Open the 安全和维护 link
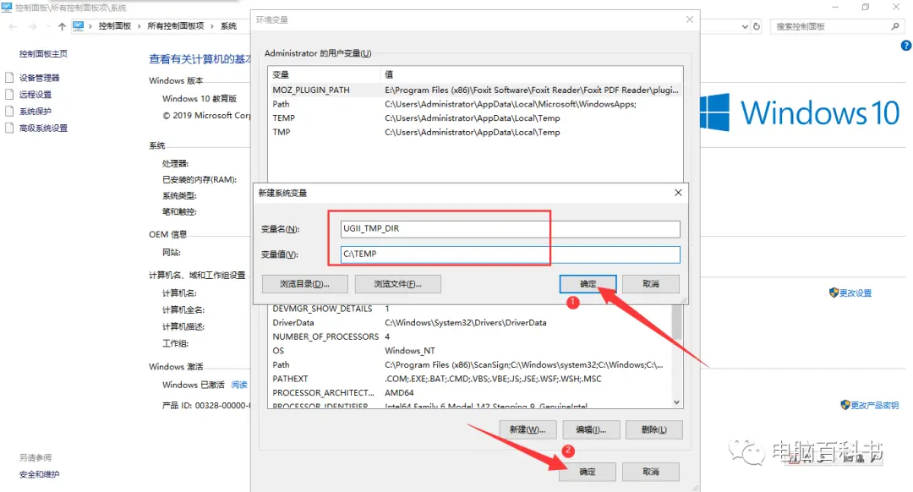The height and width of the screenshot is (492, 913). tap(39, 474)
